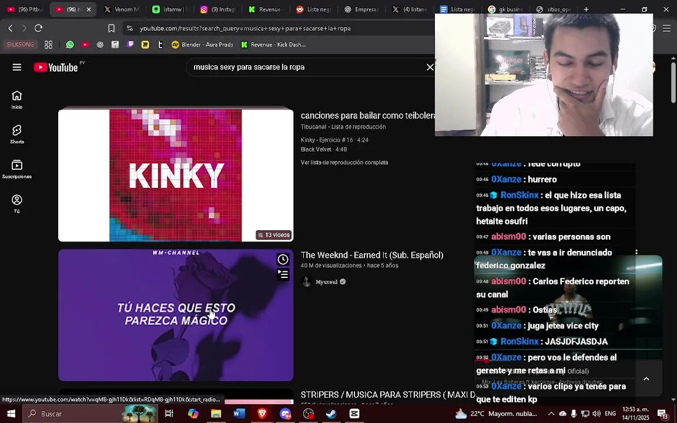Switch to the gk busine Google tab
This screenshot has height=423, width=677.
point(506,9)
